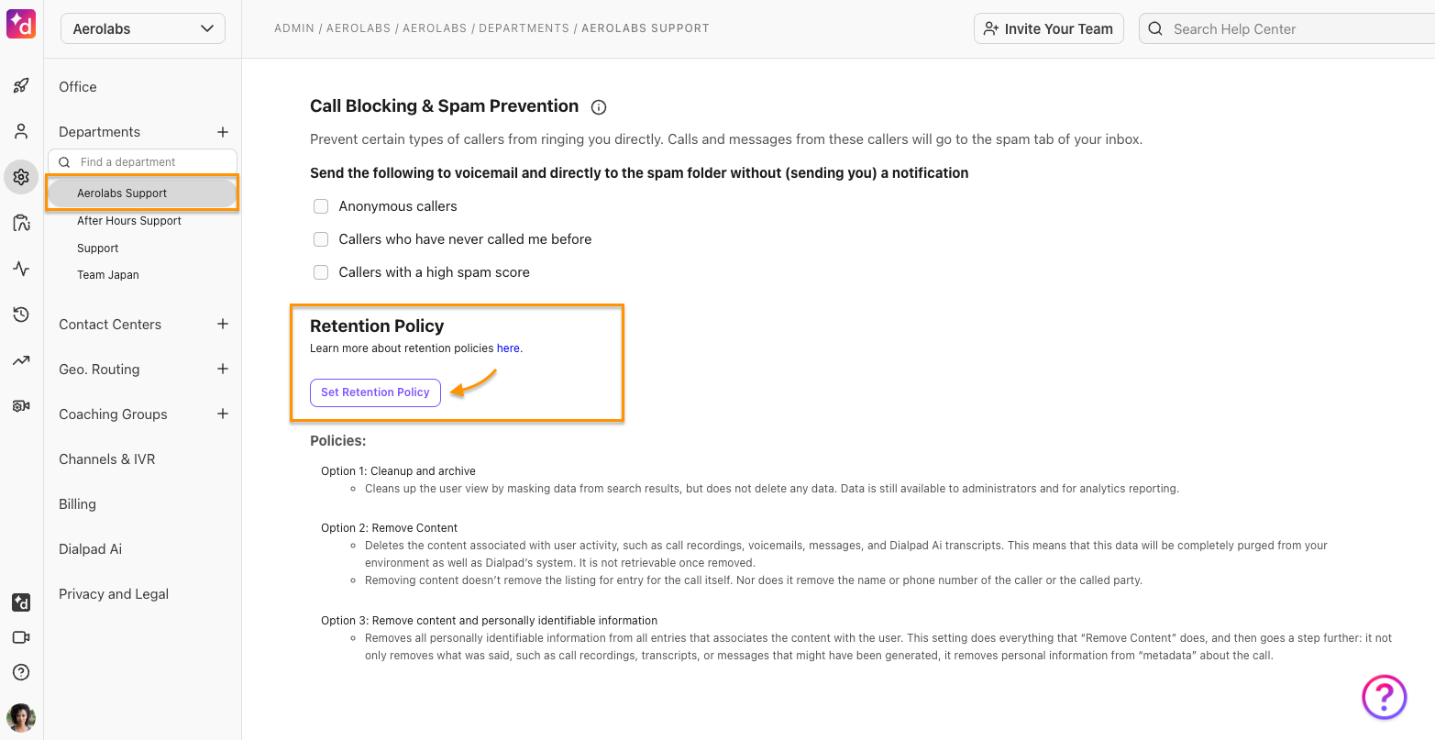Screen dimensions: 1435x740
Task: Open the analytics pulse icon
Action: [x=21, y=269]
